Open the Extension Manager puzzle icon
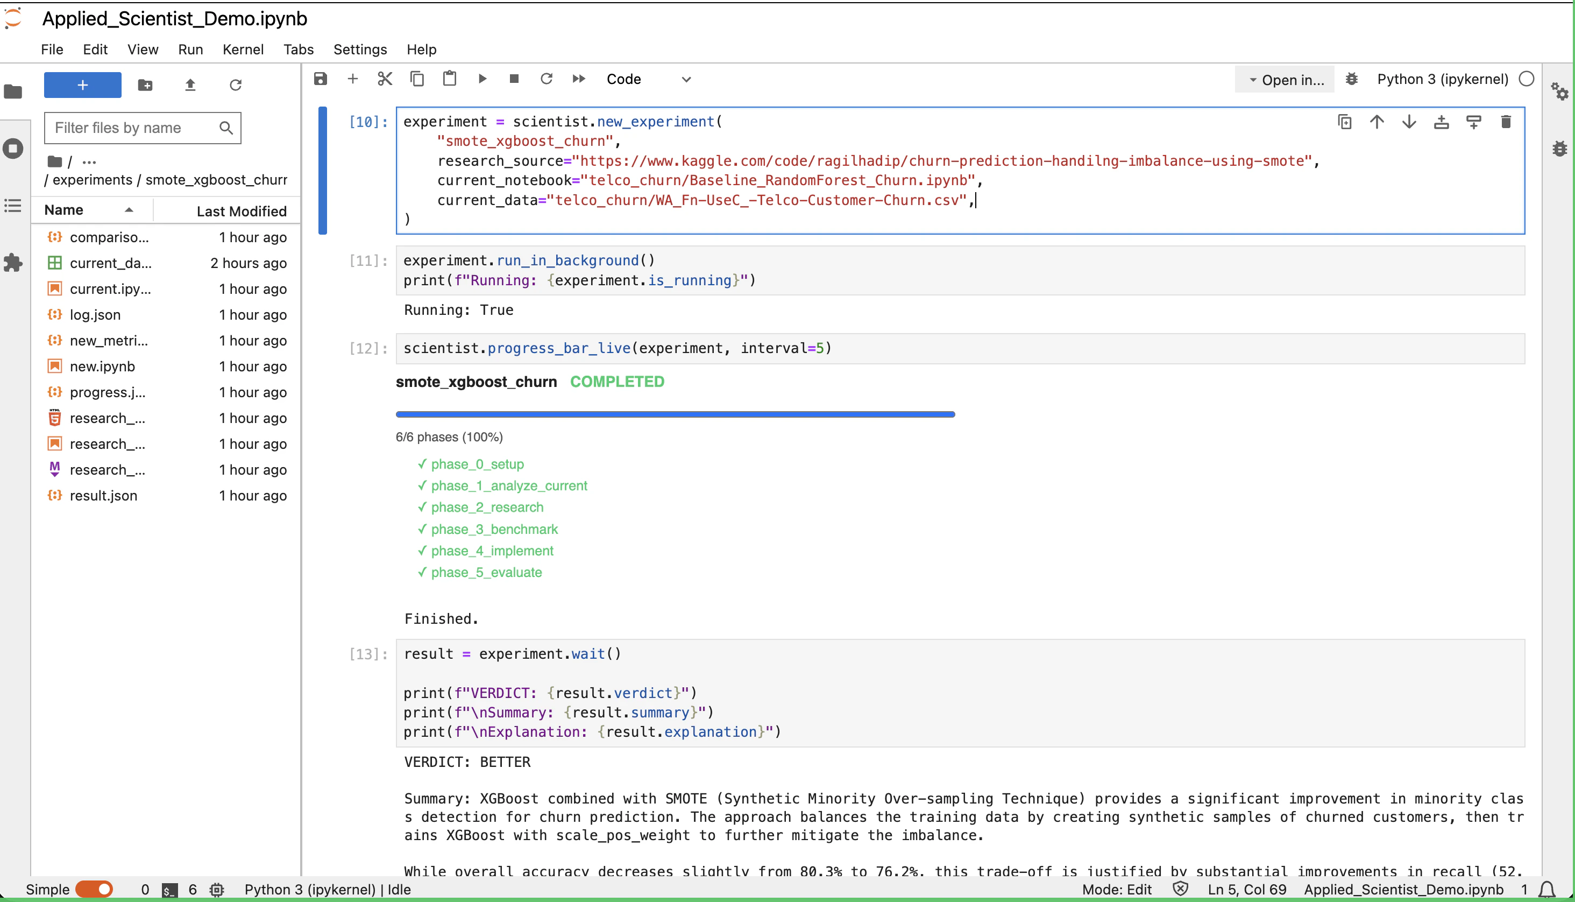 pyautogui.click(x=13, y=263)
